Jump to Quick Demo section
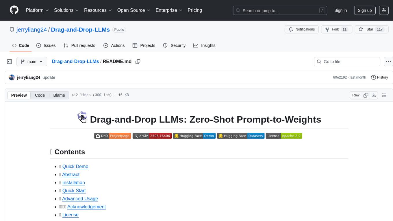393x221 pixels. pos(75,166)
